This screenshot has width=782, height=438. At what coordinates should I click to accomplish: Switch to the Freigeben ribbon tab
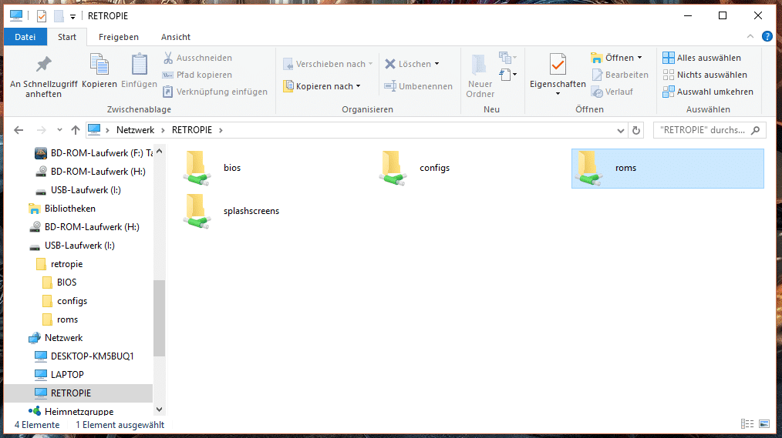(119, 37)
